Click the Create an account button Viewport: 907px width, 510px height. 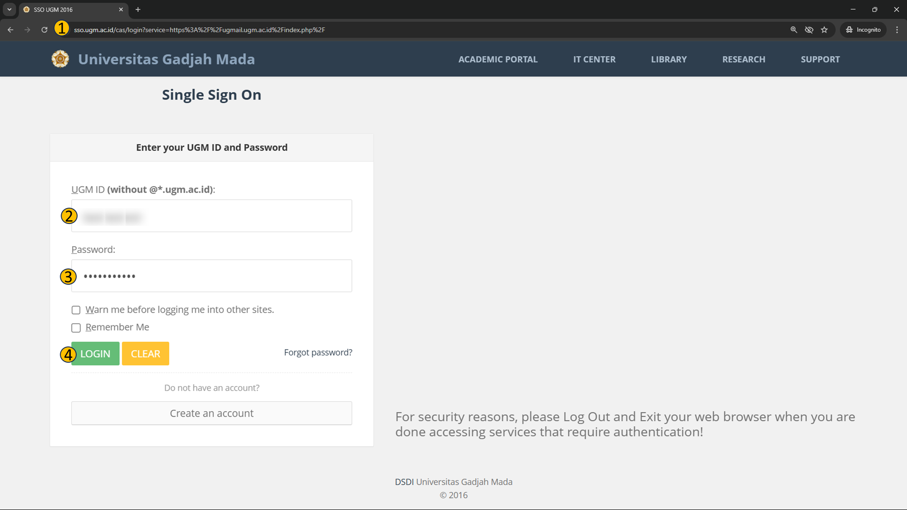tap(211, 413)
